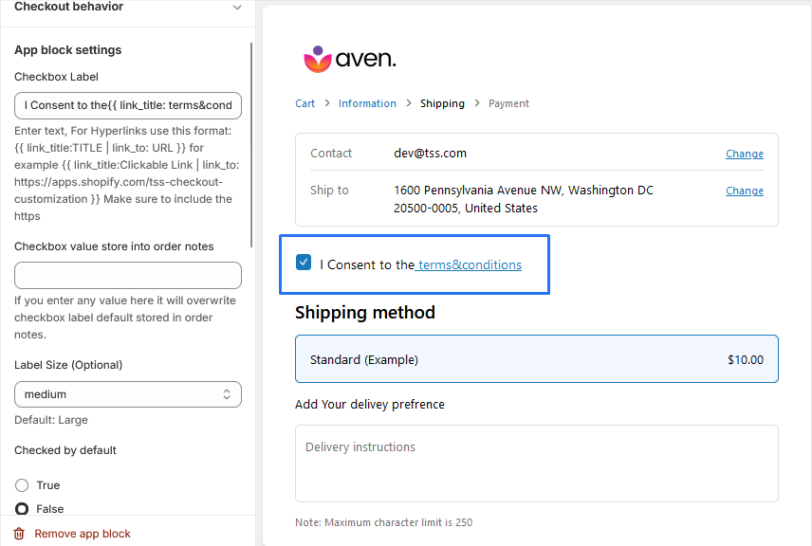Click the settings panel vertical scrollbar
Screen dimensions: 812x546
(251, 142)
